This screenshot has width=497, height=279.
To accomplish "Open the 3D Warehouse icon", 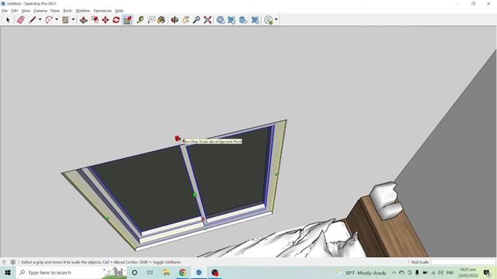I will [x=221, y=20].
